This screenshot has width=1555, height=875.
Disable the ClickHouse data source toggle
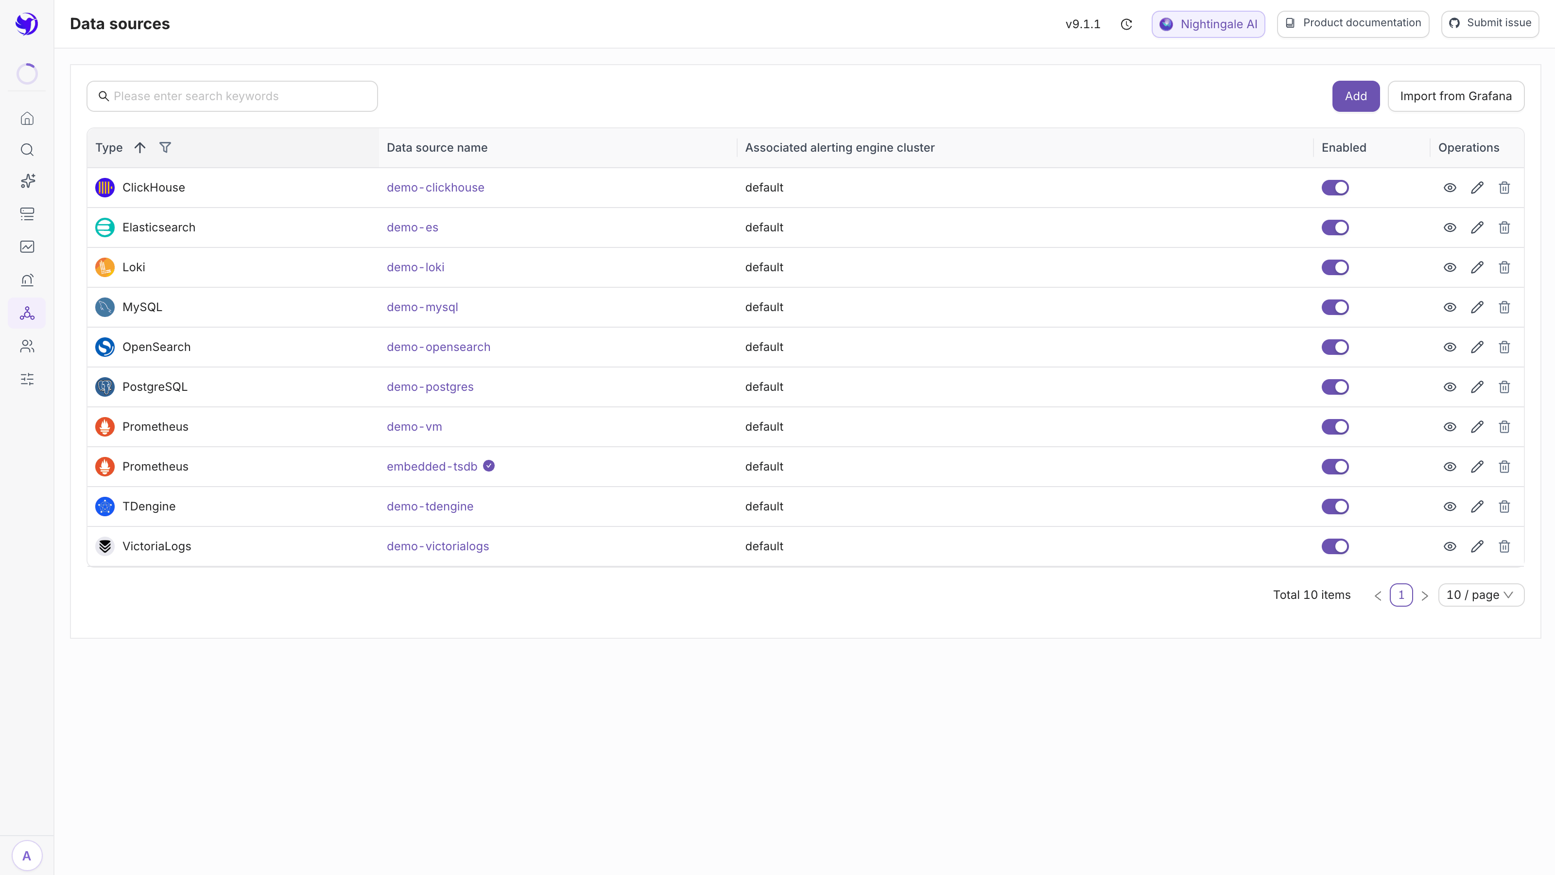pyautogui.click(x=1335, y=188)
